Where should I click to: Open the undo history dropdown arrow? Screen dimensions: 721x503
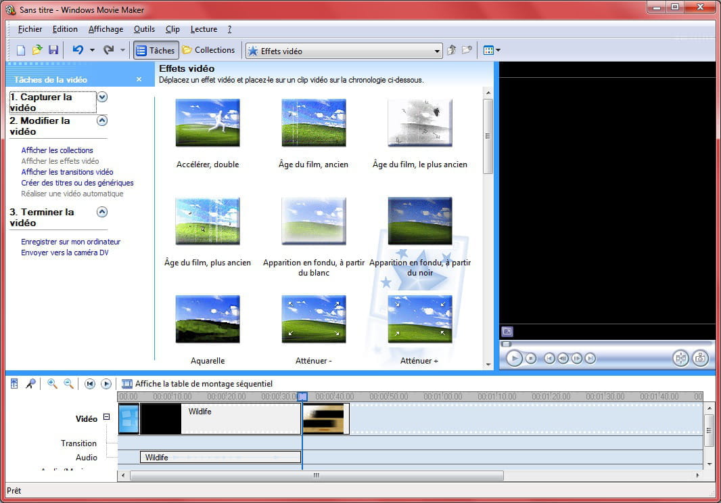[x=92, y=50]
